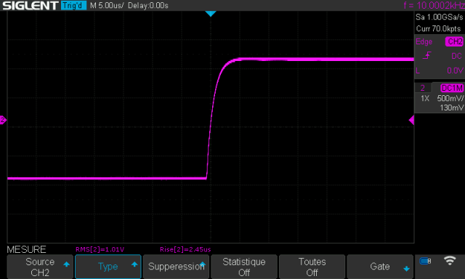Click the 130mV offset value
The image size is (465, 279).
[452, 108]
